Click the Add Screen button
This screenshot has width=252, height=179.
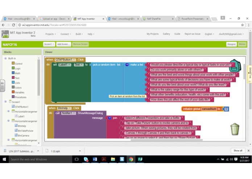(63, 44)
